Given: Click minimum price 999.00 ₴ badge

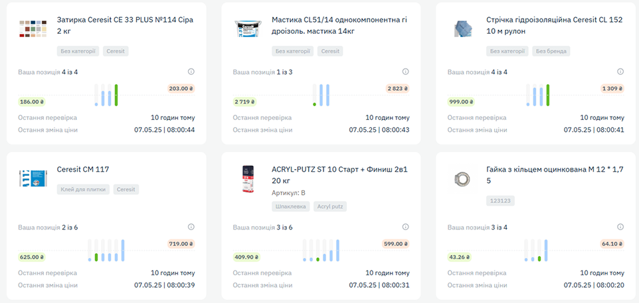Looking at the screenshot, I should tap(462, 101).
